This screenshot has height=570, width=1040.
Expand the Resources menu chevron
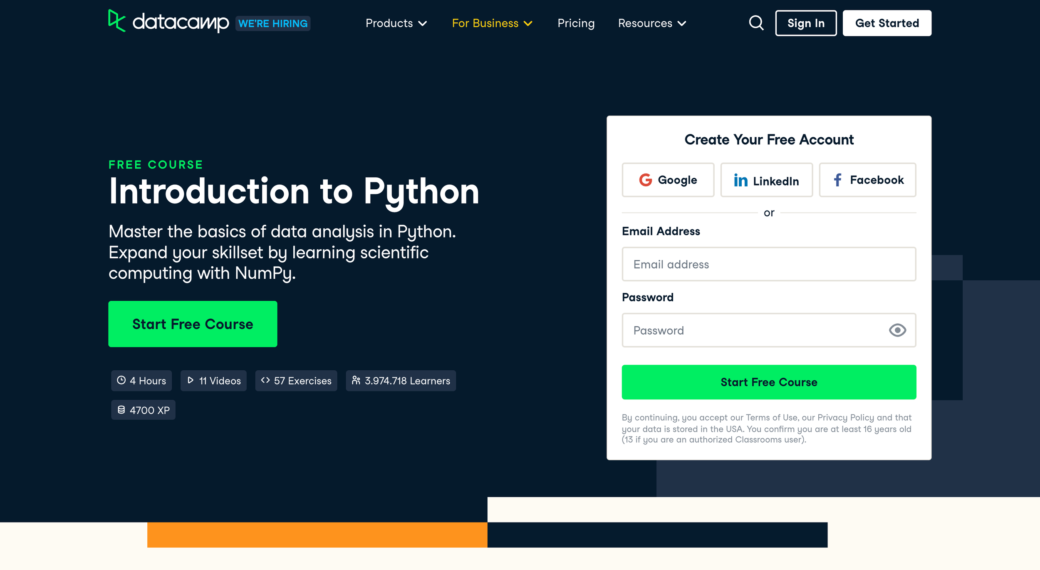pos(682,24)
